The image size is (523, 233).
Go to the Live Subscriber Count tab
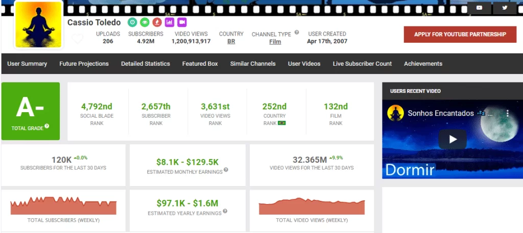coord(362,64)
